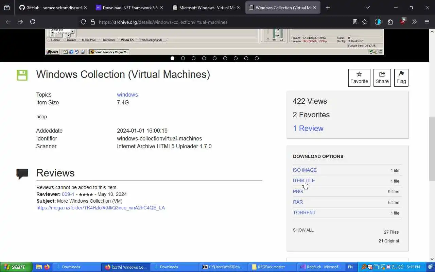Select the fourth carousel dot indicator
Viewport: 435px width, 272px height.
(204, 58)
